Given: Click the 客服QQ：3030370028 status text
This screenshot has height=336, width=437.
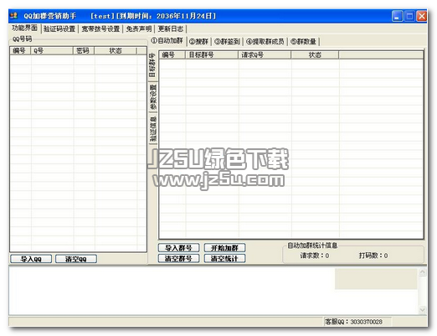Looking at the screenshot, I should coord(353,322).
